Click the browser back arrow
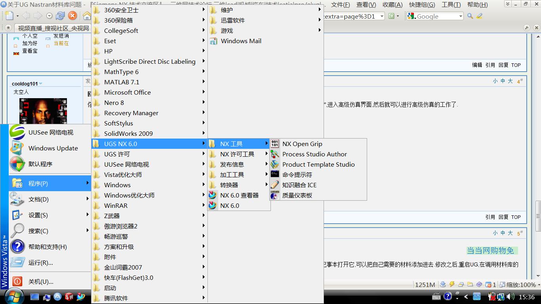Viewport: 541px width, 304px height. click(x=26, y=16)
